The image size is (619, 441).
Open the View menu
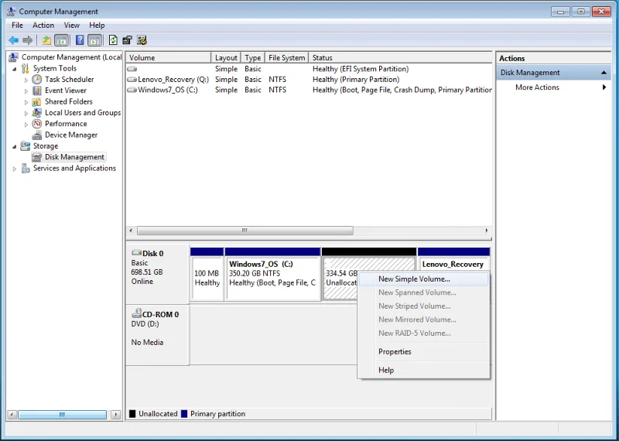(71, 26)
